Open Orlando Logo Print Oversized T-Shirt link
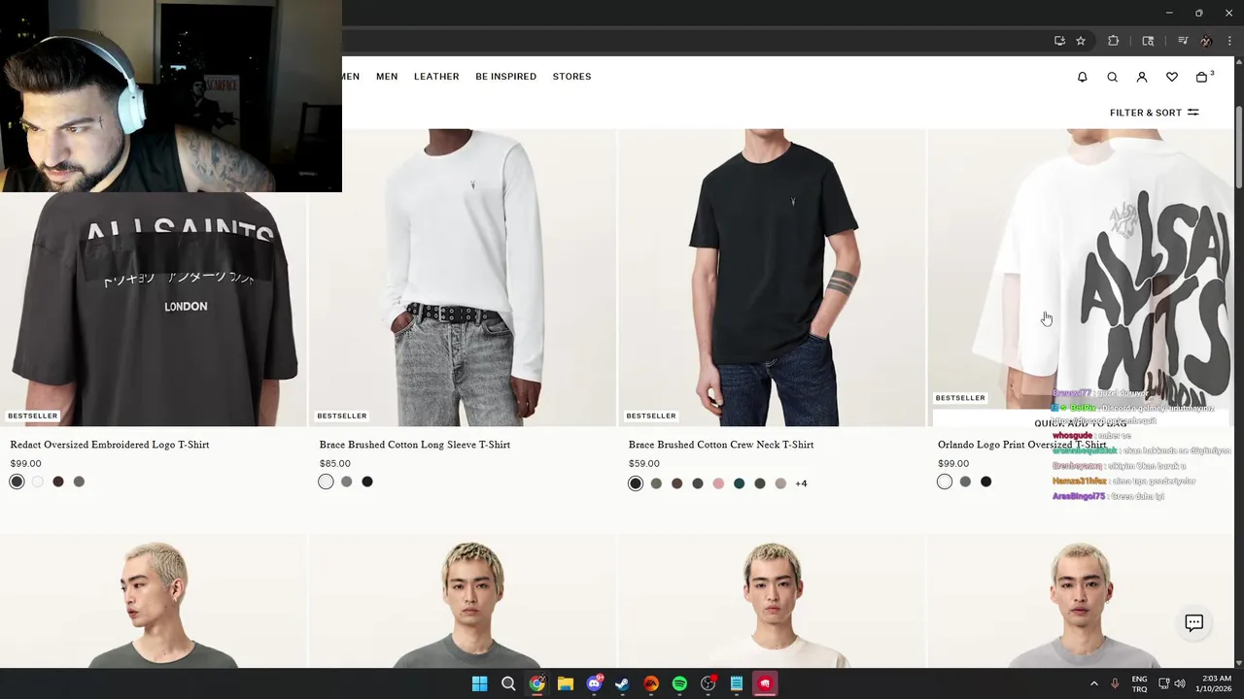Viewport: 1244px width, 699px height. [1021, 445]
